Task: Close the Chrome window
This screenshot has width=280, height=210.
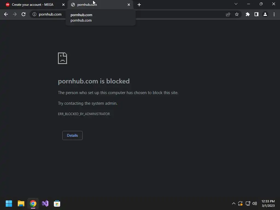Action: click(273, 4)
